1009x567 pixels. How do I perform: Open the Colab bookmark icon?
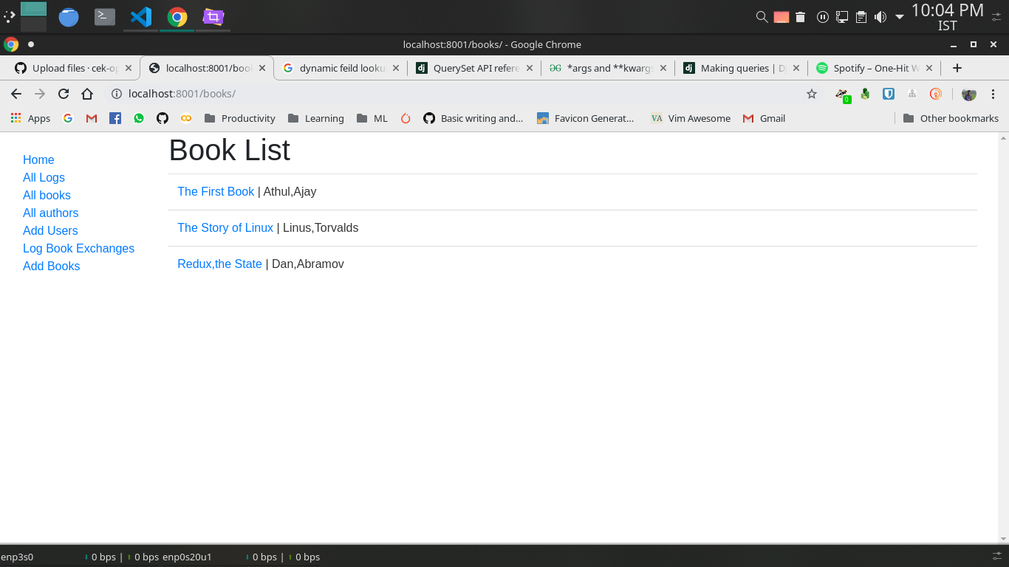pyautogui.click(x=186, y=118)
